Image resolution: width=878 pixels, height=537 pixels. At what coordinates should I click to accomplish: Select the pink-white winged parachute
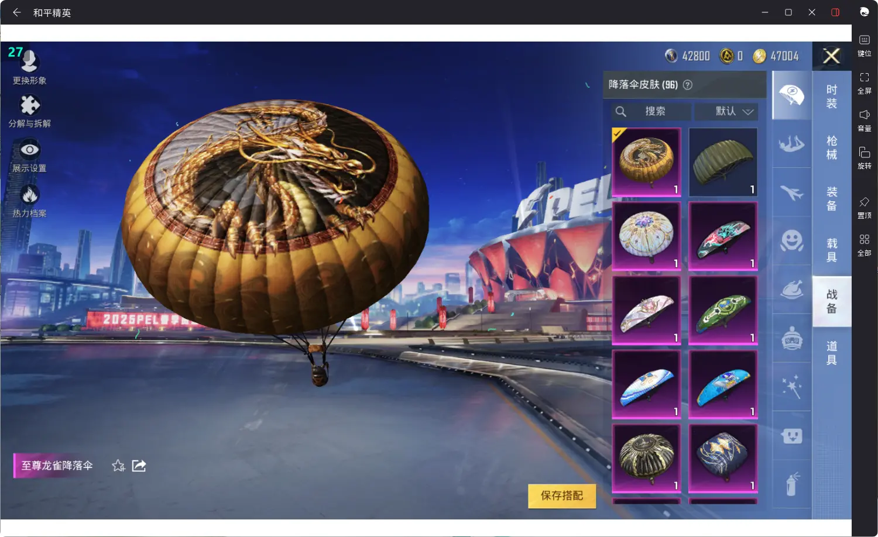tap(647, 311)
